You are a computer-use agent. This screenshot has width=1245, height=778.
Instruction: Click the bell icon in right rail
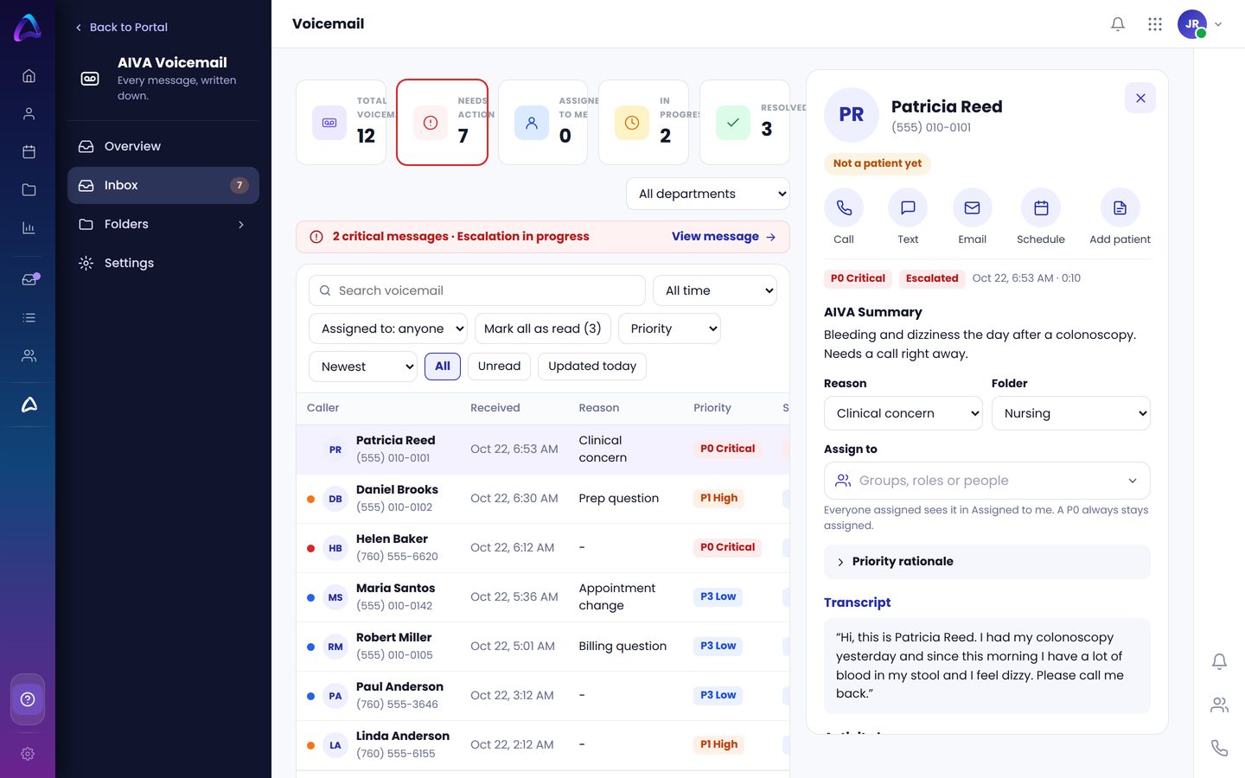[x=1219, y=661]
